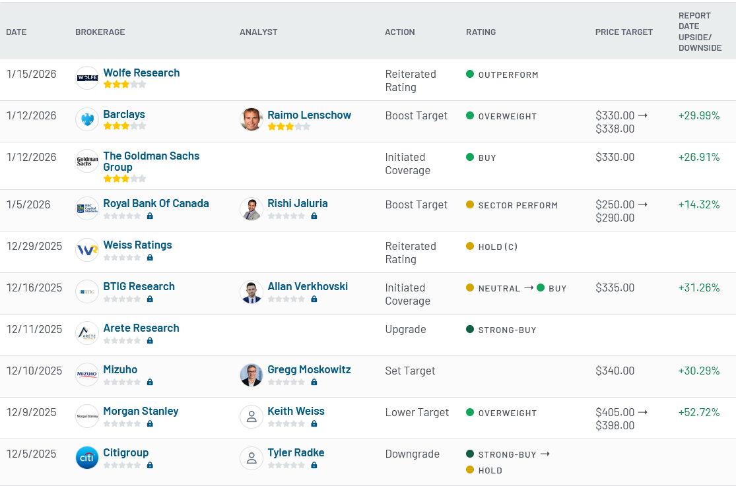This screenshot has height=486, width=736.
Task: Click the Downgrade action for Citigroup
Action: (x=412, y=454)
